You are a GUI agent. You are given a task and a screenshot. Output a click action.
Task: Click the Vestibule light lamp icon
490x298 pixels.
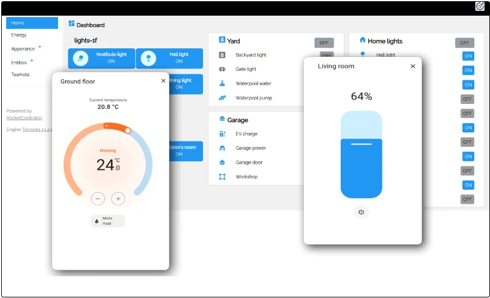coord(80,58)
